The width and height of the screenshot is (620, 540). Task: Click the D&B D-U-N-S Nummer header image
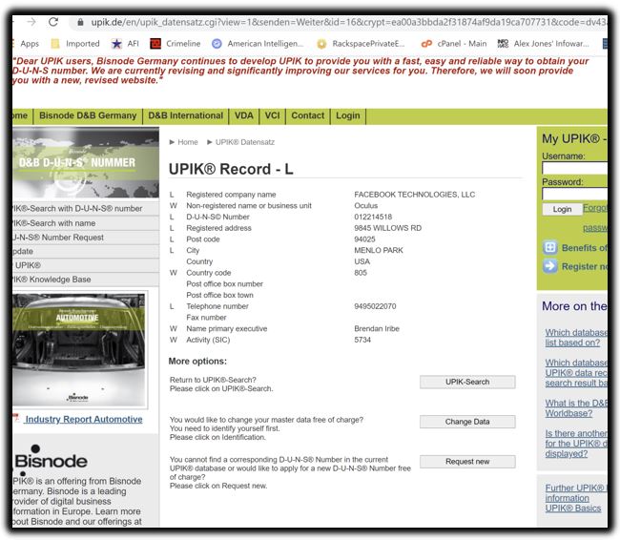(x=86, y=162)
